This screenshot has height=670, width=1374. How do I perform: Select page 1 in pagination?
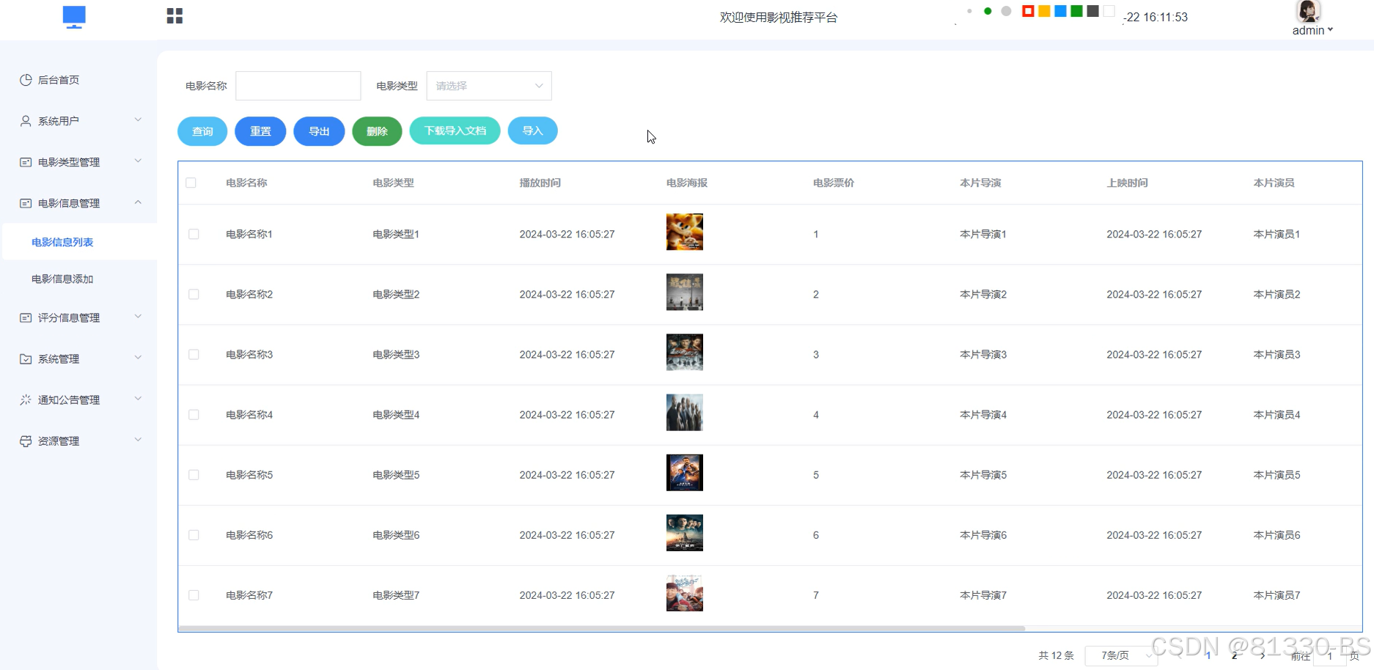click(x=1208, y=655)
